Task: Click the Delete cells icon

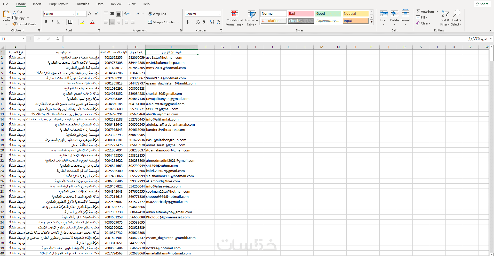Action: (394, 13)
